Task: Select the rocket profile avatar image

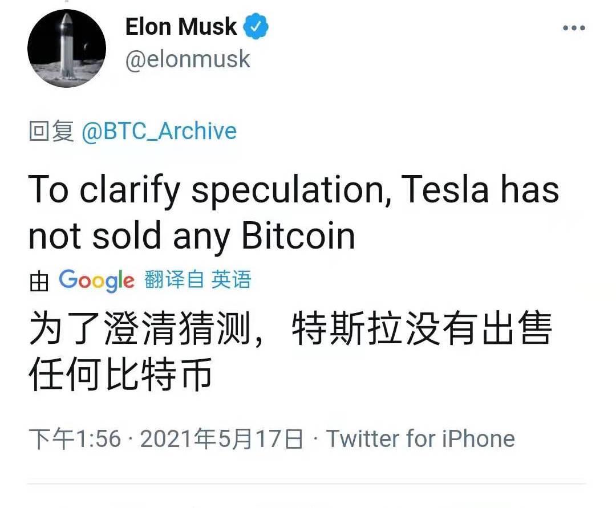Action: click(x=67, y=48)
